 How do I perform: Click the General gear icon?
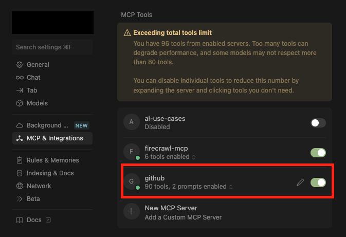point(20,65)
